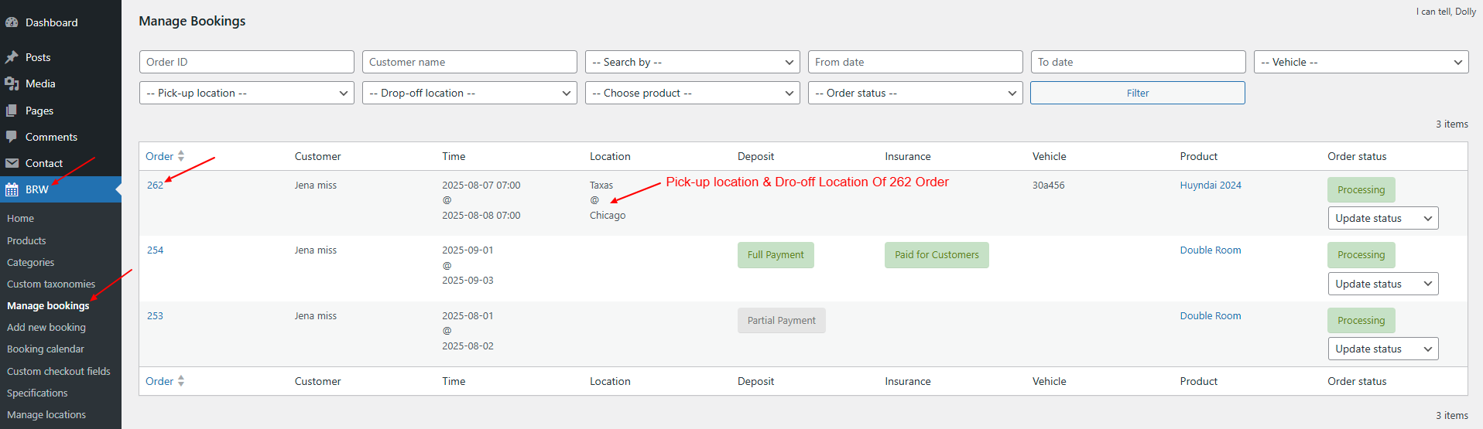
Task: Open the Pick-up location dropdown
Action: click(x=246, y=93)
